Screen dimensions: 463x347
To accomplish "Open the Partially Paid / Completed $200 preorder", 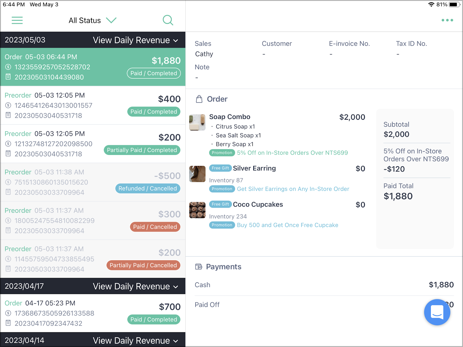I will click(x=93, y=144).
